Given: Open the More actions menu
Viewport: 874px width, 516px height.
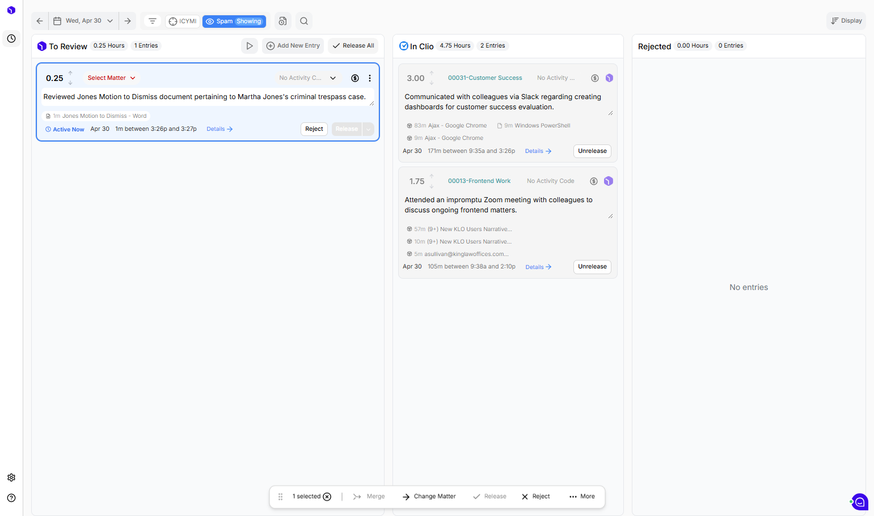Looking at the screenshot, I should (x=582, y=497).
